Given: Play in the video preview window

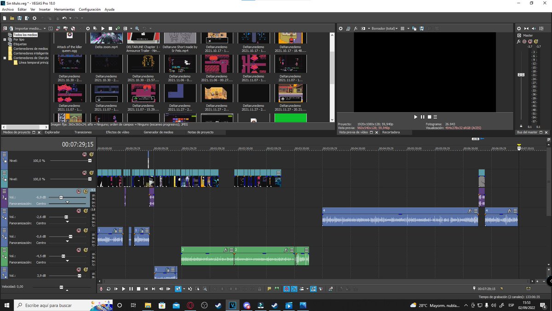Looking at the screenshot, I should tap(416, 117).
